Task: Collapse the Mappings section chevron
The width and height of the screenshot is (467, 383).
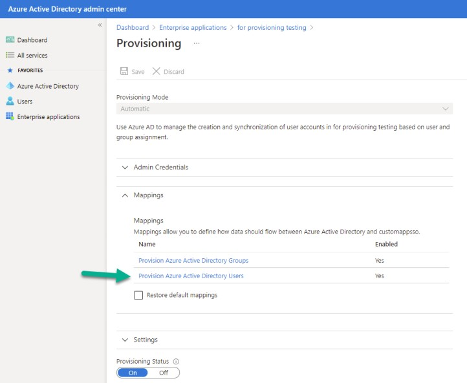Action: tap(125, 195)
